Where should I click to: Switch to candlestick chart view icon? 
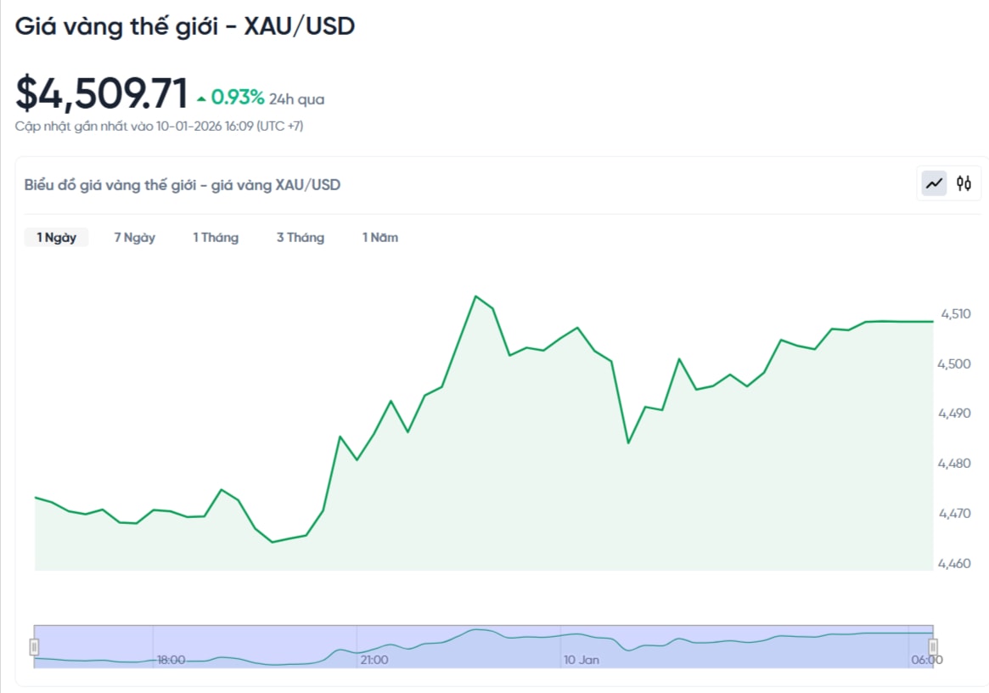pyautogui.click(x=964, y=183)
